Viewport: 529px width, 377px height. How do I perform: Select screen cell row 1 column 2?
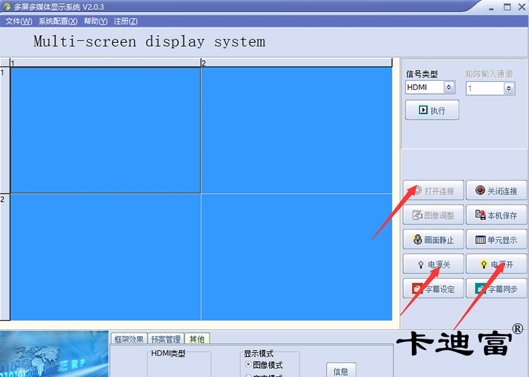tap(296, 130)
